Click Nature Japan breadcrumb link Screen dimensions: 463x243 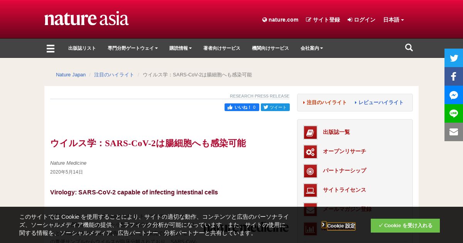(x=71, y=75)
